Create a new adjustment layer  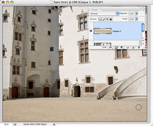pos(122,47)
